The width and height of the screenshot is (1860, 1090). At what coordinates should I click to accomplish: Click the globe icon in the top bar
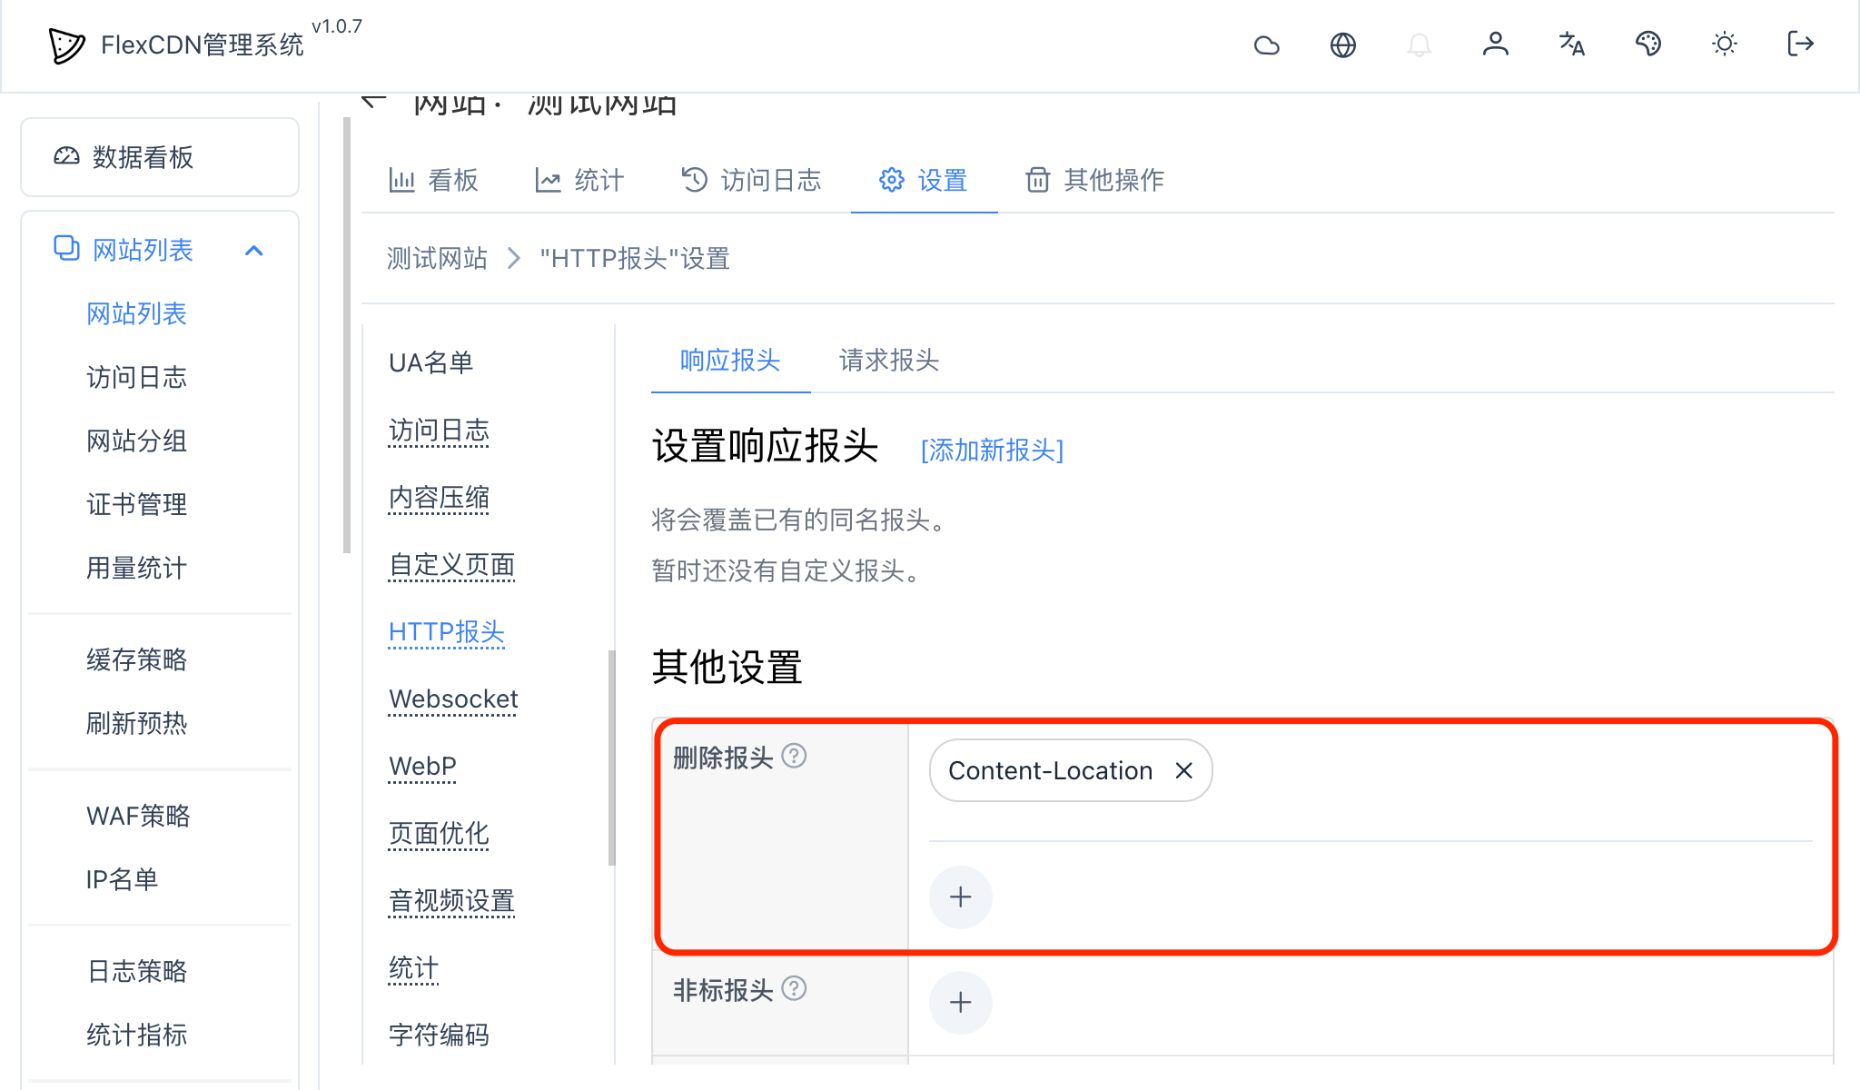(x=1343, y=45)
